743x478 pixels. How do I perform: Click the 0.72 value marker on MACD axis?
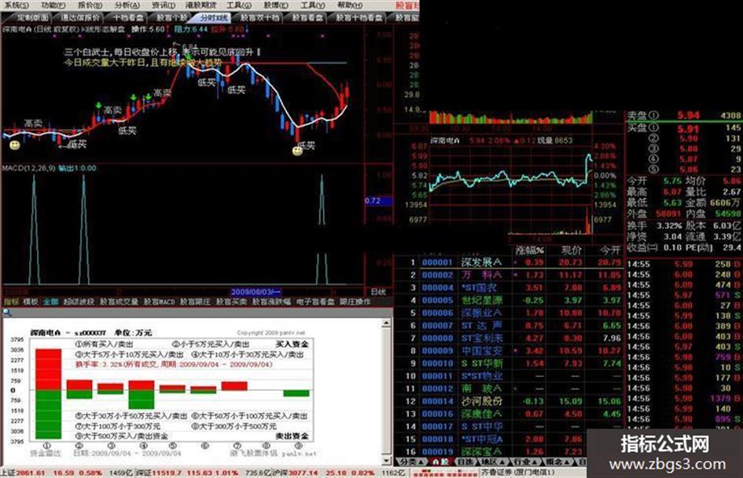377,201
